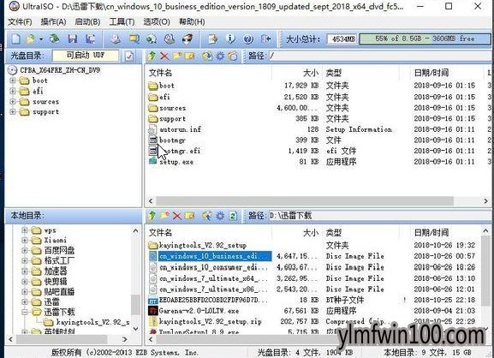Click the 55% of 8.5GB capacity bar
494x358 pixels.
425,39
